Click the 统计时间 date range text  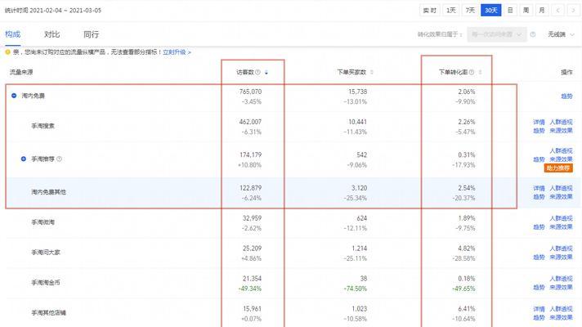coord(52,11)
